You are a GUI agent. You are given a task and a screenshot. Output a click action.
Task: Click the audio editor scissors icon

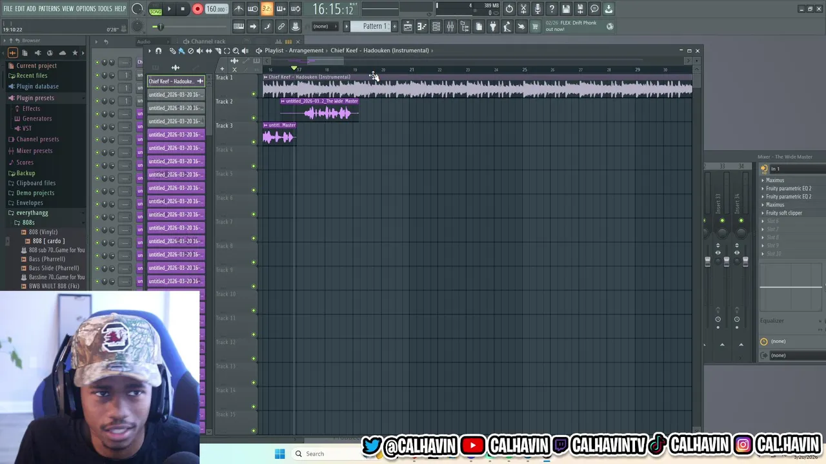pyautogui.click(x=523, y=9)
